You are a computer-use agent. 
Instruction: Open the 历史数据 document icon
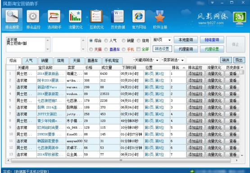pyautogui.click(x=118, y=17)
